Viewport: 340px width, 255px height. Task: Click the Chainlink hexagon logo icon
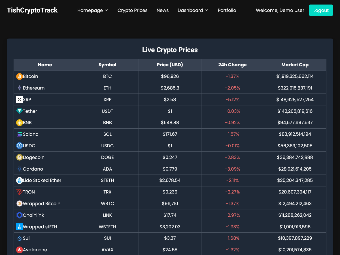(x=20, y=215)
